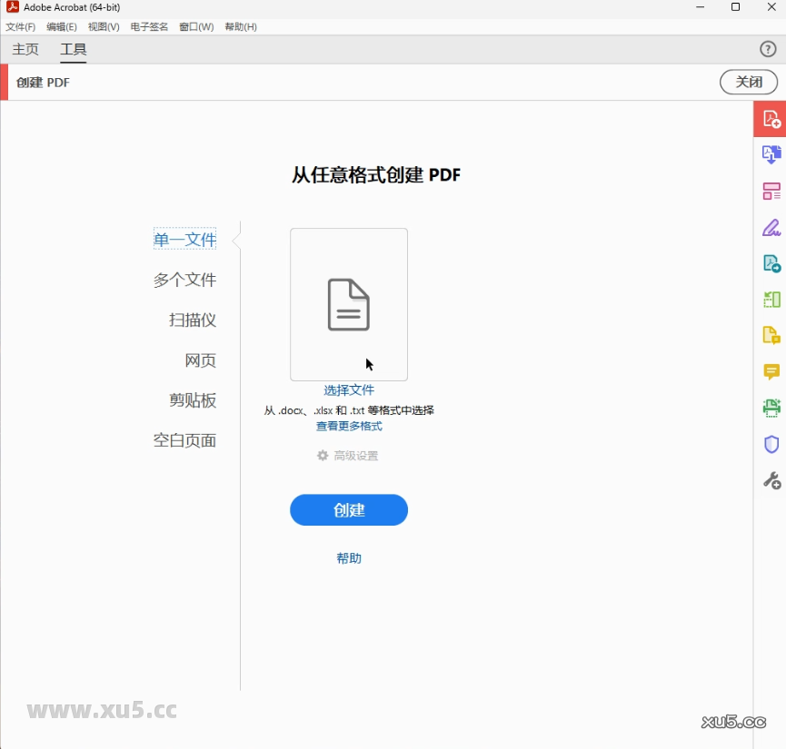Viewport: 786px width, 749px height.
Task: Open the more tools wrench icon
Action: tap(771, 479)
